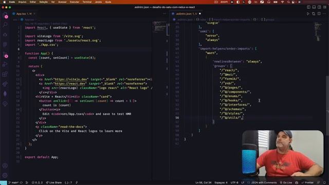Open the Terminal menu

87,2
